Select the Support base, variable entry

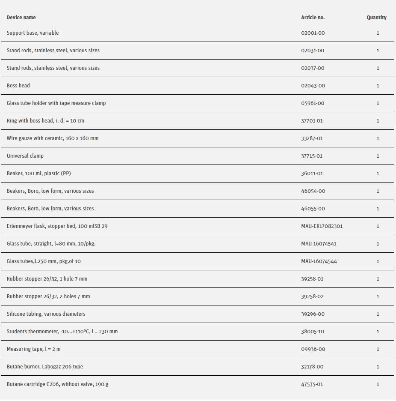33,33
